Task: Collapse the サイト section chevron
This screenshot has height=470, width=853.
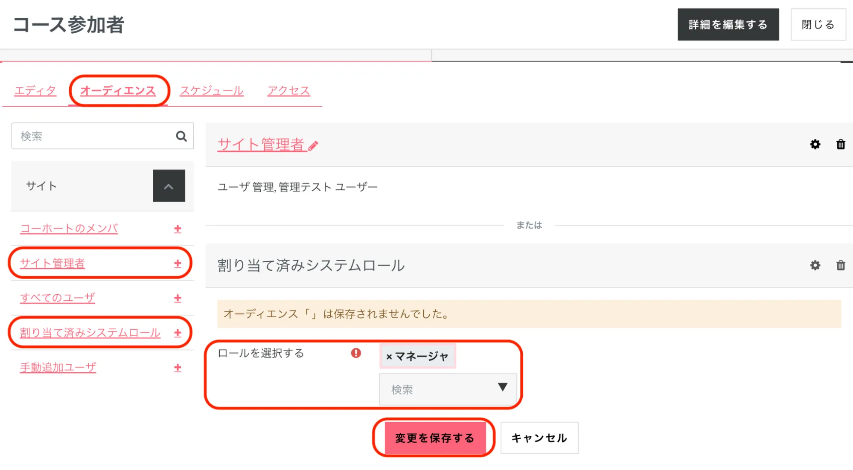Action: click(x=169, y=186)
